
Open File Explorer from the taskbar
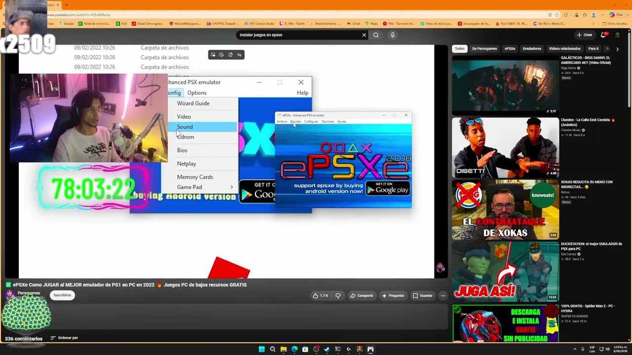[x=283, y=350]
